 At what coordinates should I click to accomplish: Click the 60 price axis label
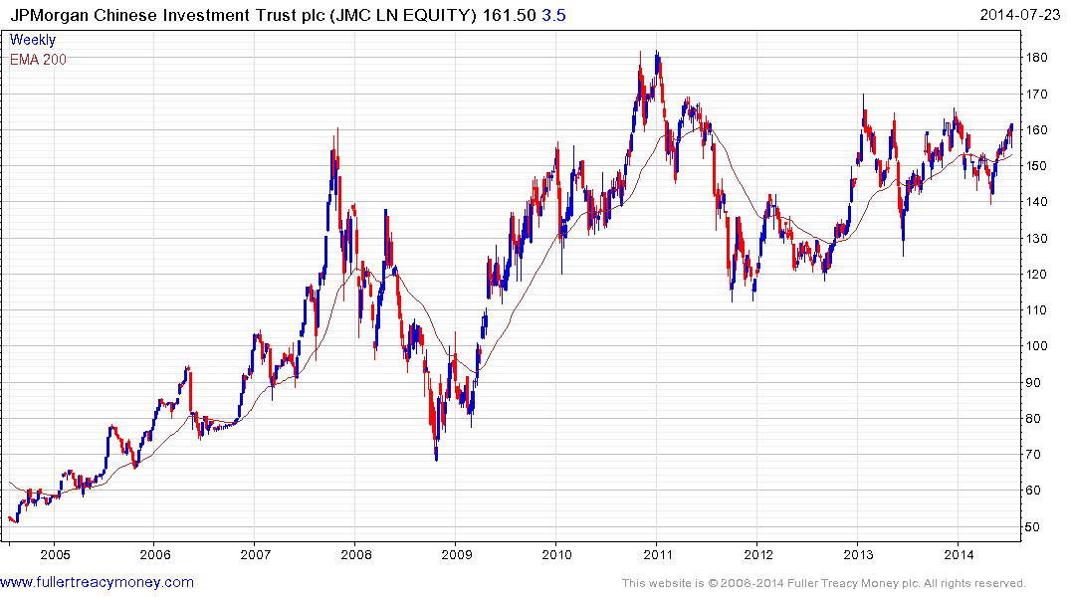[1033, 491]
